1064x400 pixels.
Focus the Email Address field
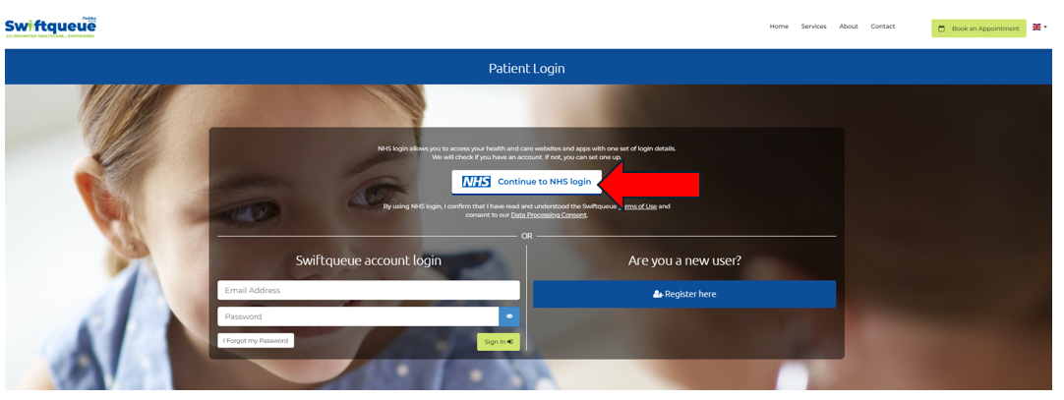[x=369, y=290]
